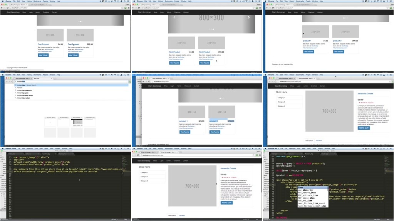The width and height of the screenshot is (394, 221).
Task: Reload the page in the Google suggestions frame
Action: point(12,81)
